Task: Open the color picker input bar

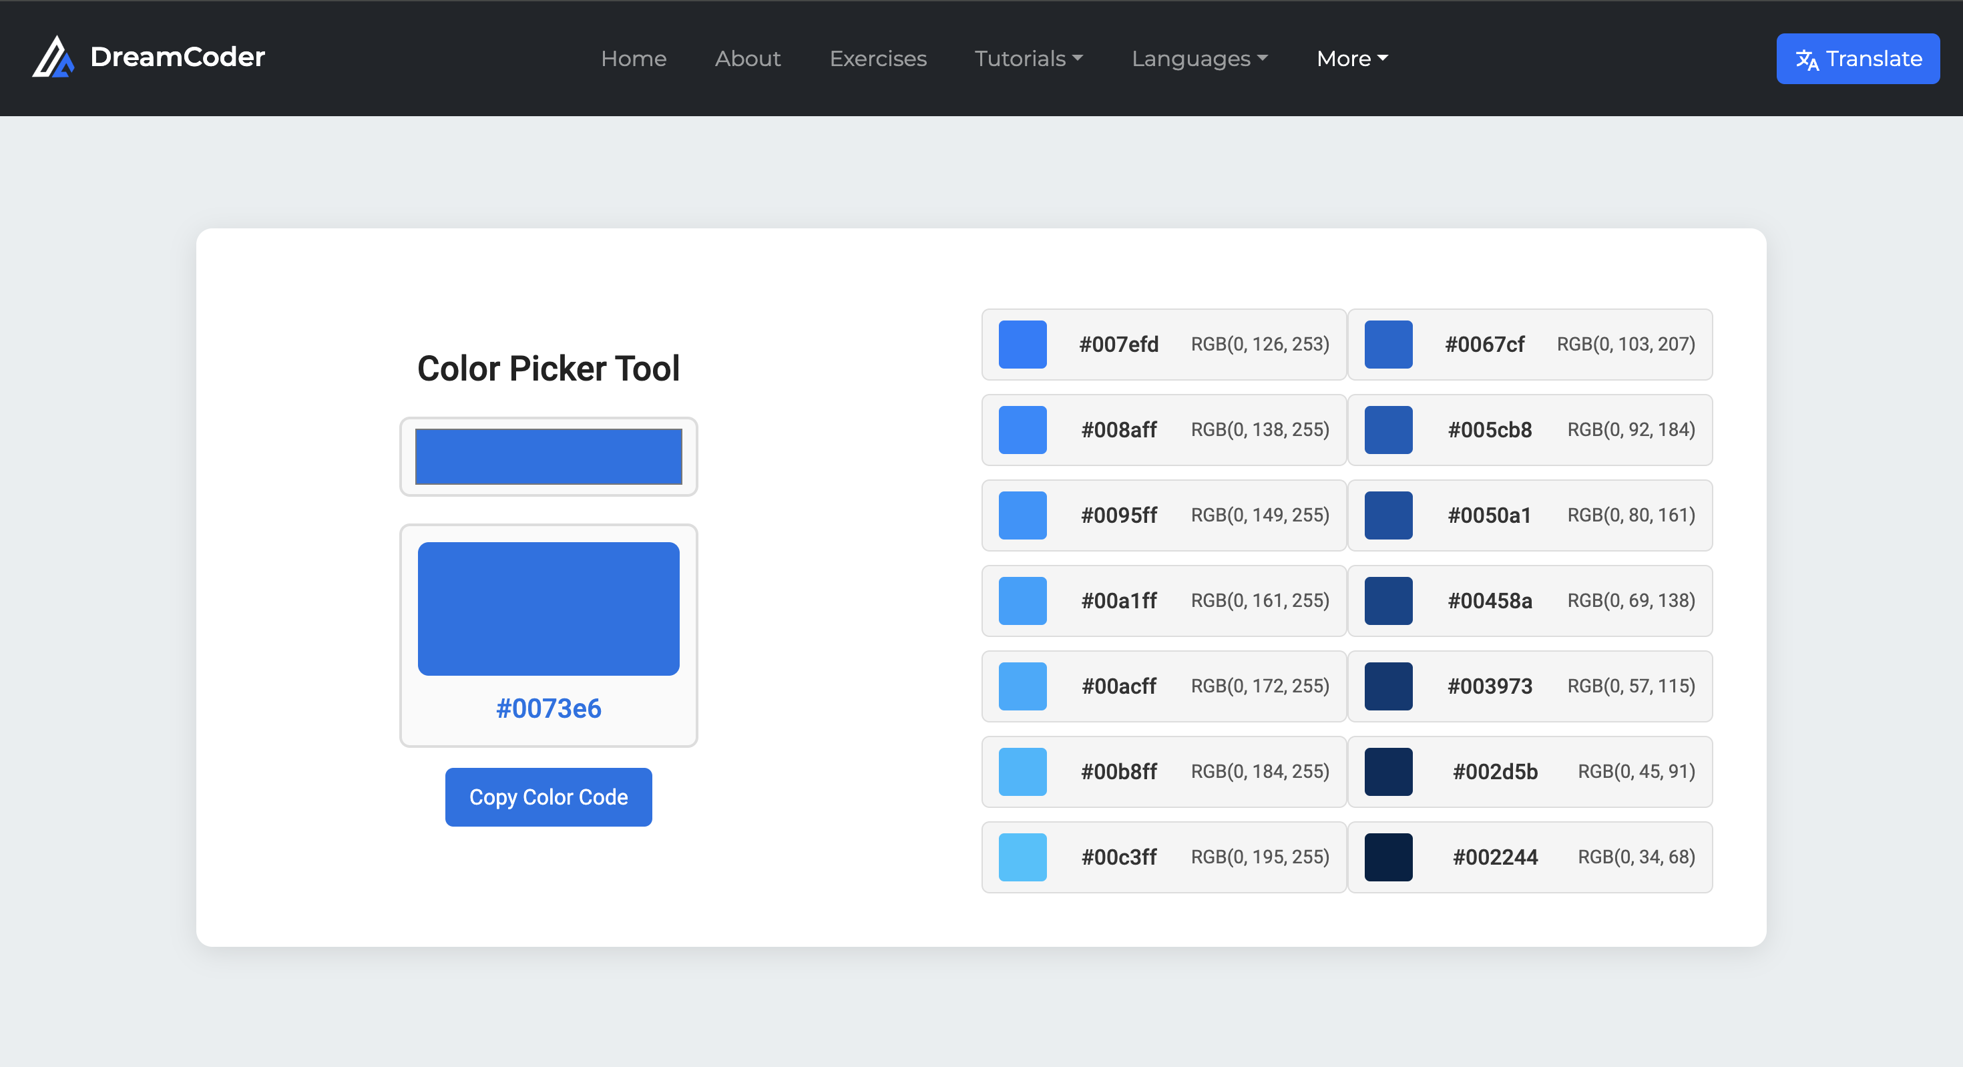Action: point(549,457)
